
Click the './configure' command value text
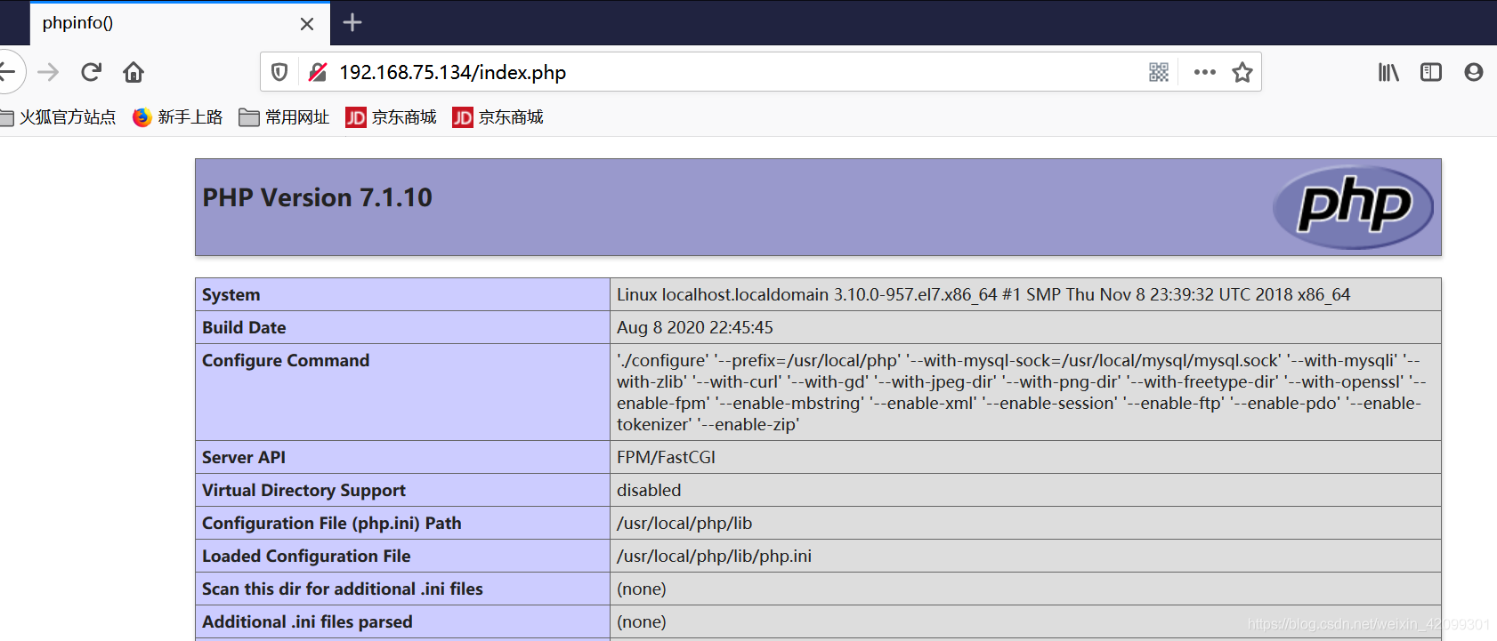[x=1021, y=392]
